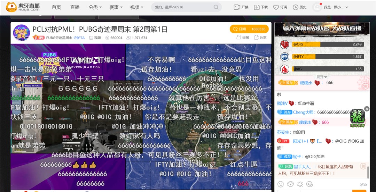This screenshot has height=192, width=376.
Task: Click username Cheng大师 in chat
Action: [304, 112]
